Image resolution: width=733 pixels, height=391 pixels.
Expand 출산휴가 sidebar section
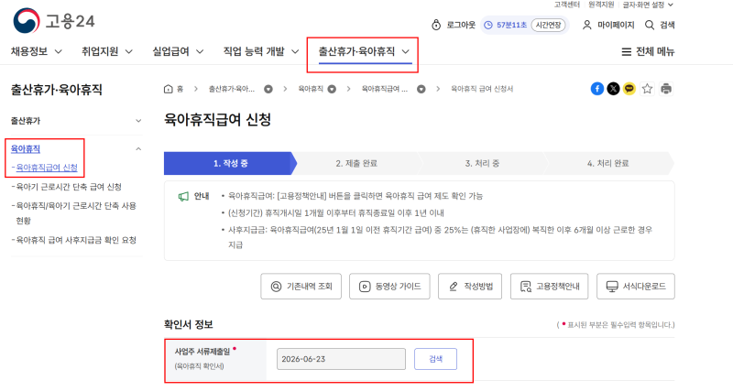[138, 121]
